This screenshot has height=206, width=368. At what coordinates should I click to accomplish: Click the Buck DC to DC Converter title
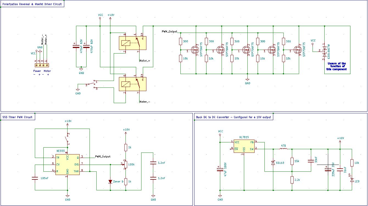point(233,117)
